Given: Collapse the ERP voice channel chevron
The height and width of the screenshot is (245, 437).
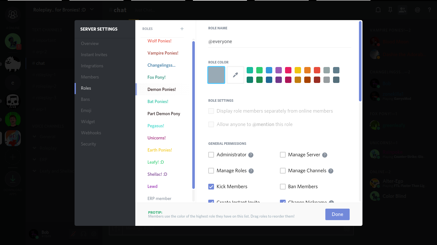Looking at the screenshot, I should (35, 160).
